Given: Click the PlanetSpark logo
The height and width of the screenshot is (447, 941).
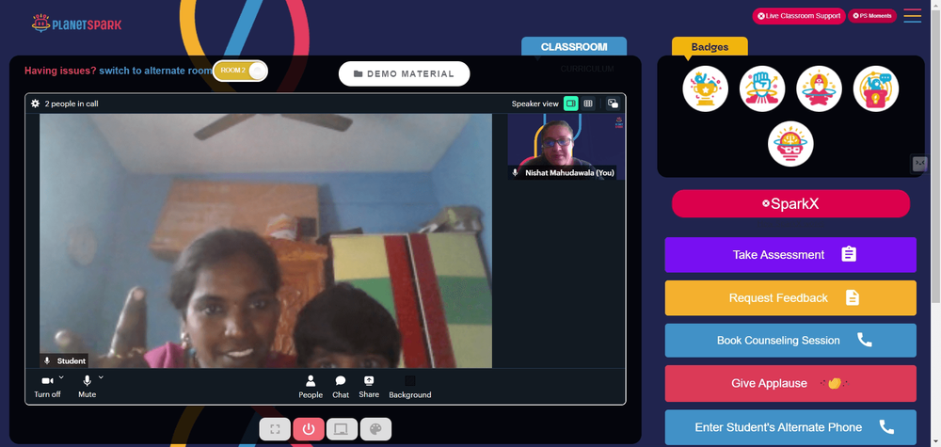Looking at the screenshot, I should pos(76,24).
